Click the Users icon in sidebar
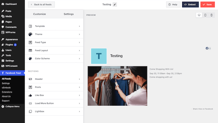Viewport: 218px width, 123px height. click(3, 50)
